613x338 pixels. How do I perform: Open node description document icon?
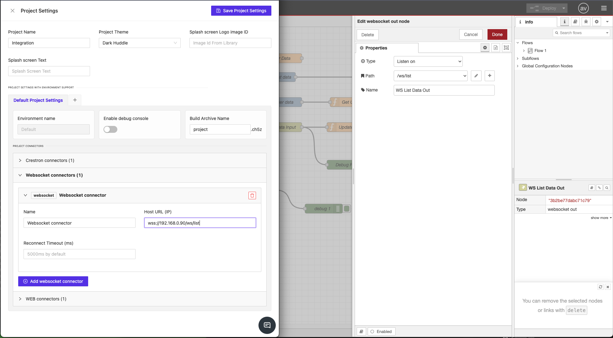496,48
